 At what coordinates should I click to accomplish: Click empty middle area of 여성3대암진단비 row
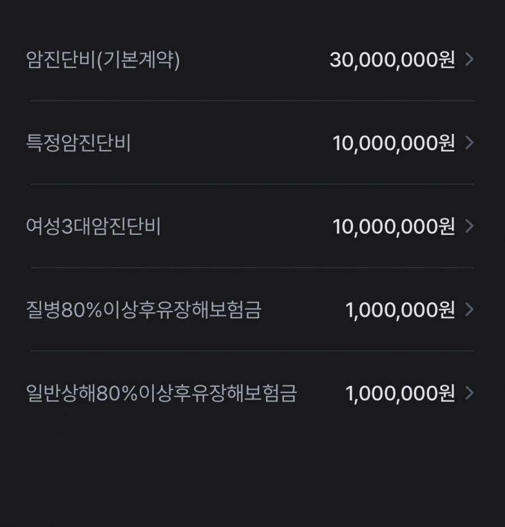coord(246,226)
